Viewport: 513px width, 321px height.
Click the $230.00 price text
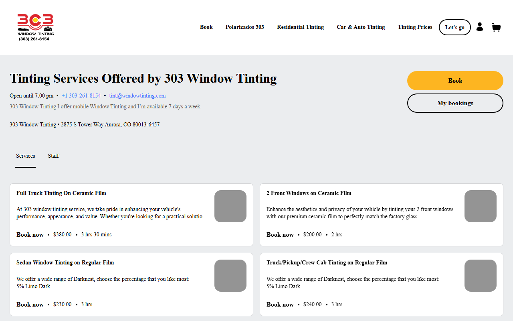[x=63, y=305]
